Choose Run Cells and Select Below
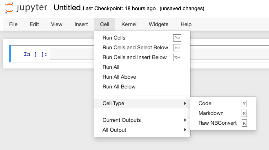The height and width of the screenshot is (150, 269). tap(142, 48)
